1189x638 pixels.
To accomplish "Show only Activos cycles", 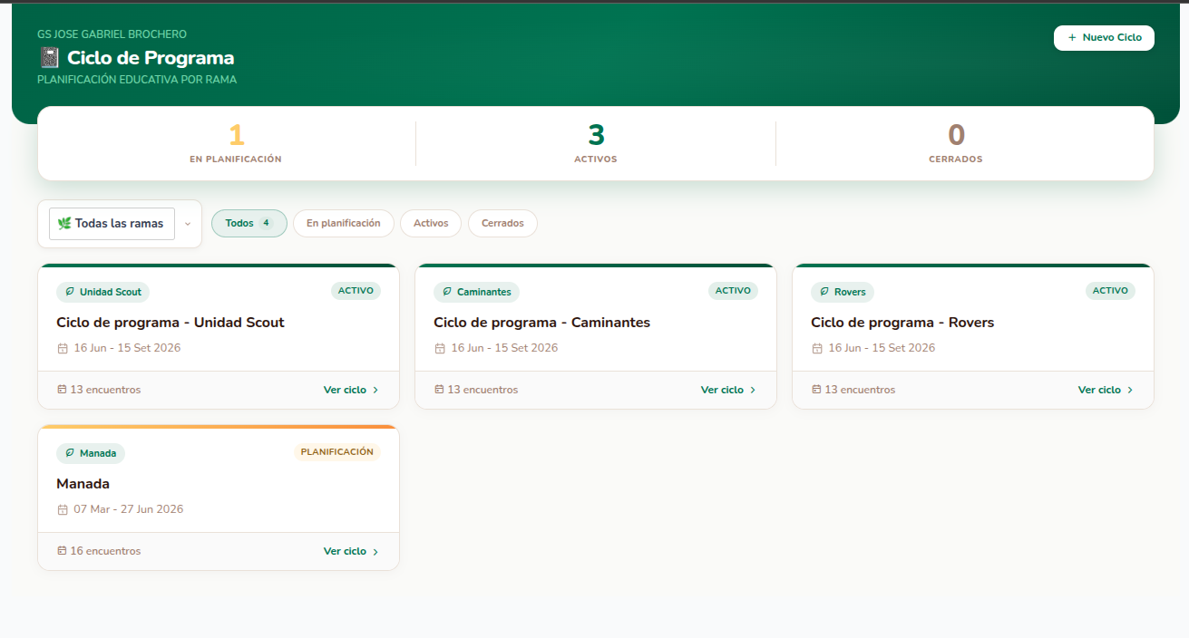I will point(431,223).
